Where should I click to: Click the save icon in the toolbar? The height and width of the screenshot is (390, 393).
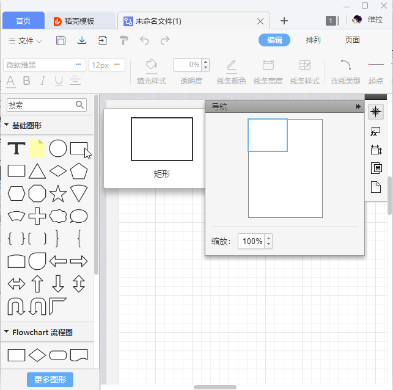click(x=61, y=40)
